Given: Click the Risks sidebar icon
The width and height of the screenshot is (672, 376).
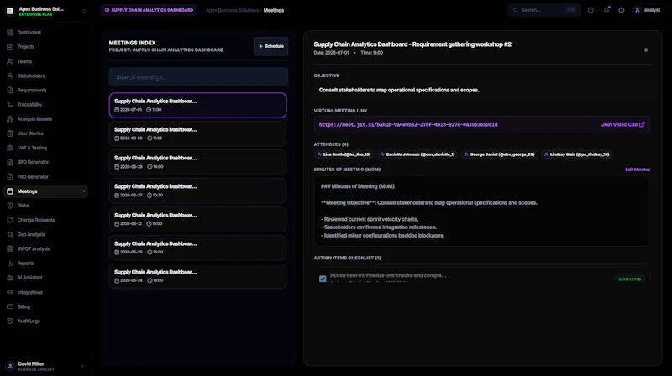Looking at the screenshot, I should 10,206.
